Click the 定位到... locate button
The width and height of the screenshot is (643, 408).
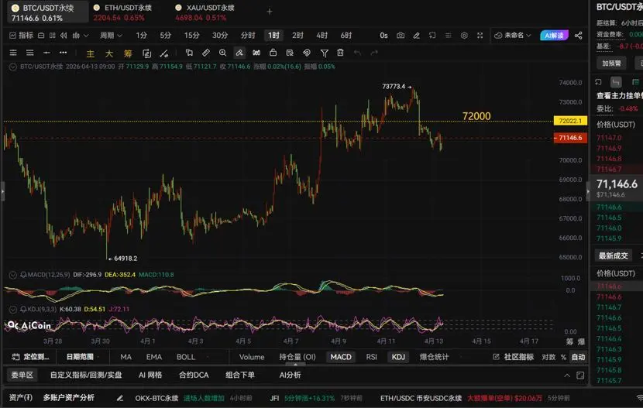31,357
